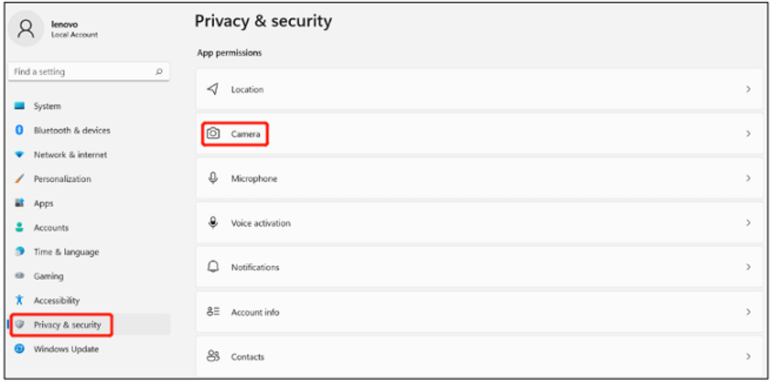This screenshot has height=386, width=773.
Task: Expand the Contacts row chevron
Action: pos(748,356)
